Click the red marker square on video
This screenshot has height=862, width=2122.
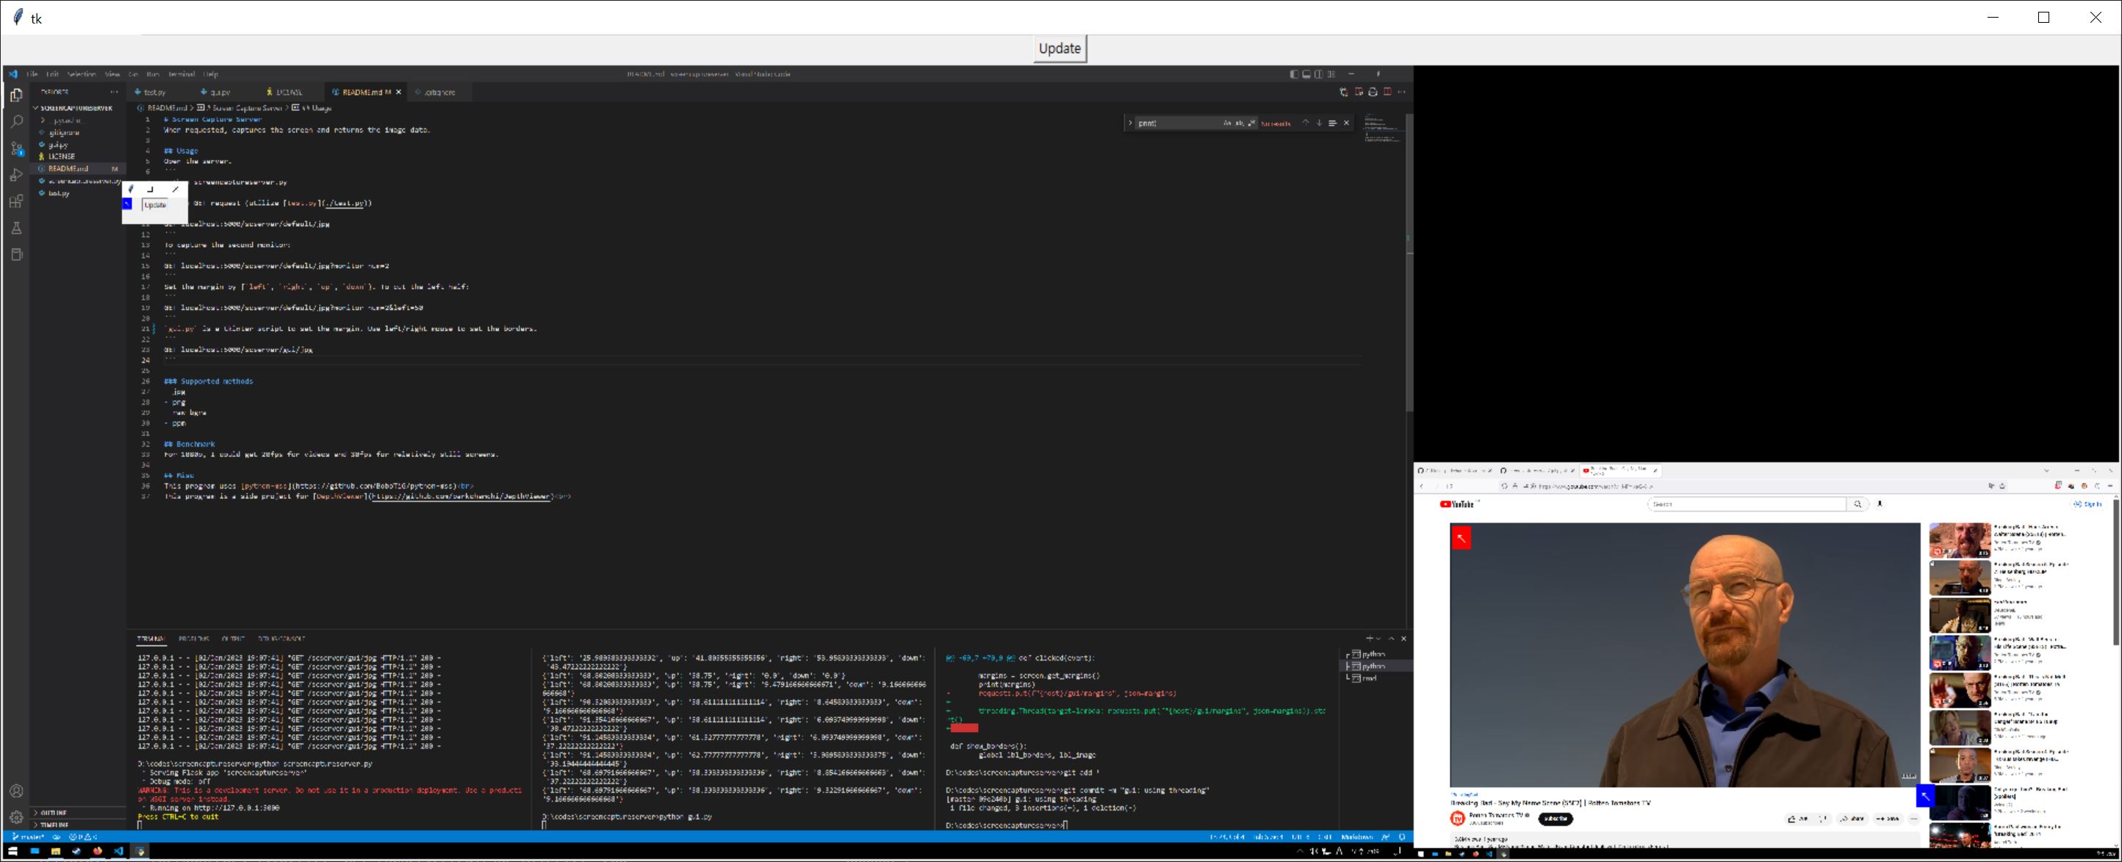coord(1461,538)
